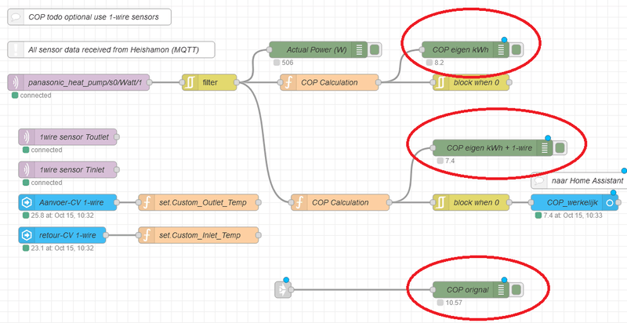Screen dimensions: 627x323
Task: Click the MQTT icon on panasonic_heat_pump/s0/Watt/1
Action: (x=15, y=82)
